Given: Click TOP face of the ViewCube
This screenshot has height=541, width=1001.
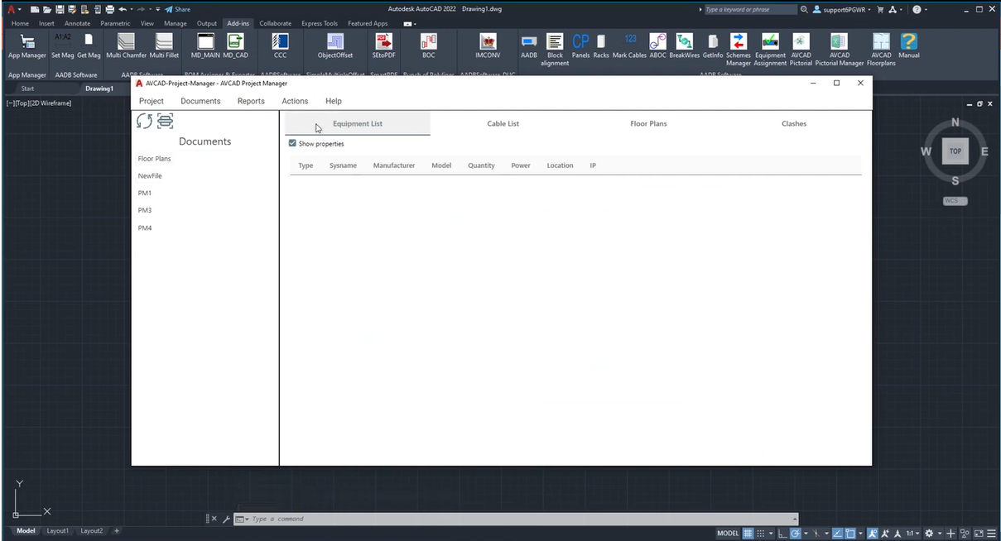Looking at the screenshot, I should (x=955, y=151).
